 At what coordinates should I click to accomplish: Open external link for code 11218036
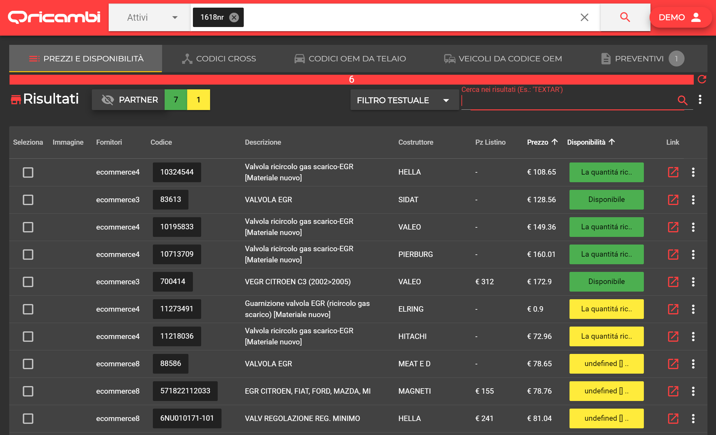673,336
